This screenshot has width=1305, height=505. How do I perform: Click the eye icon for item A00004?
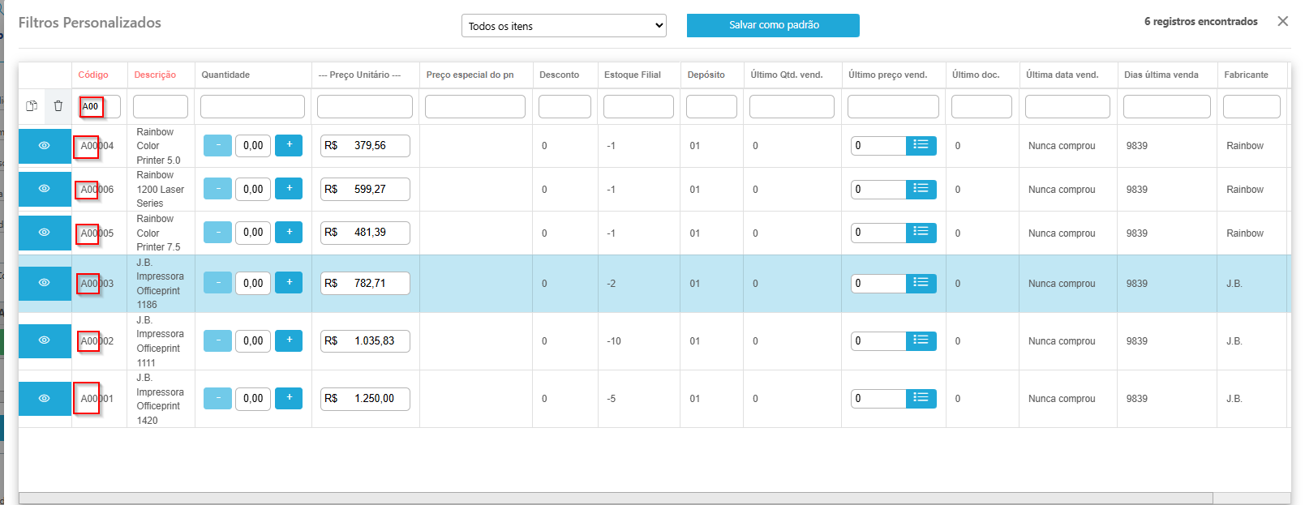(45, 146)
